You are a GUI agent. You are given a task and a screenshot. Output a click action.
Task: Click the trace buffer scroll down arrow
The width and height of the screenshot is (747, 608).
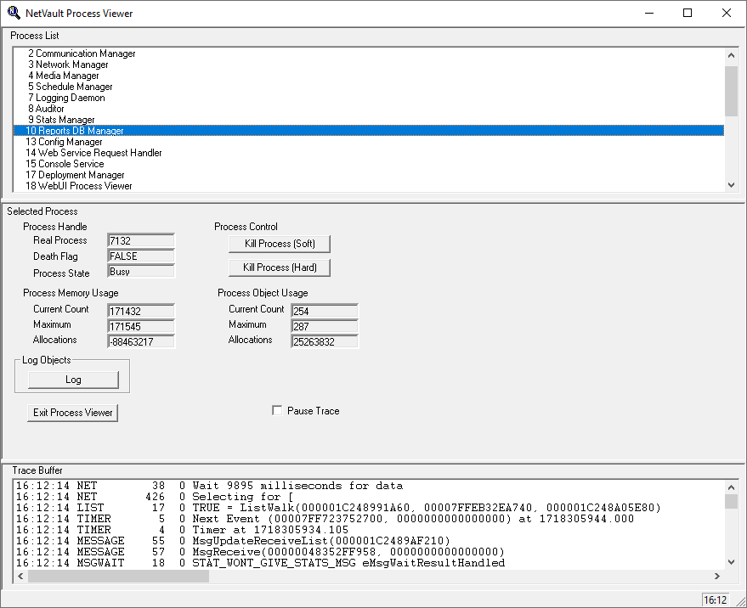[x=732, y=562]
